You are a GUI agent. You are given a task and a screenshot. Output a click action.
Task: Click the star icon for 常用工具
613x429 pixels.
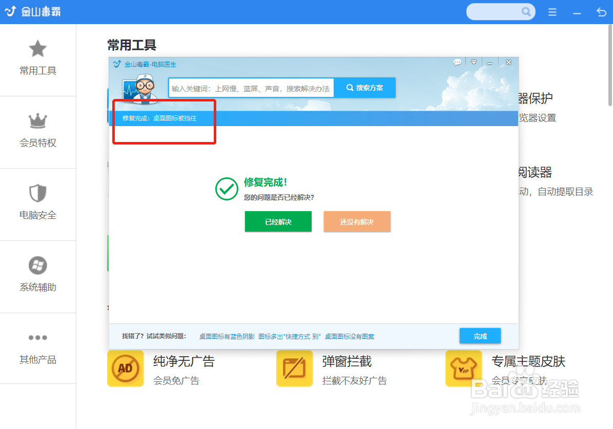[x=38, y=49]
